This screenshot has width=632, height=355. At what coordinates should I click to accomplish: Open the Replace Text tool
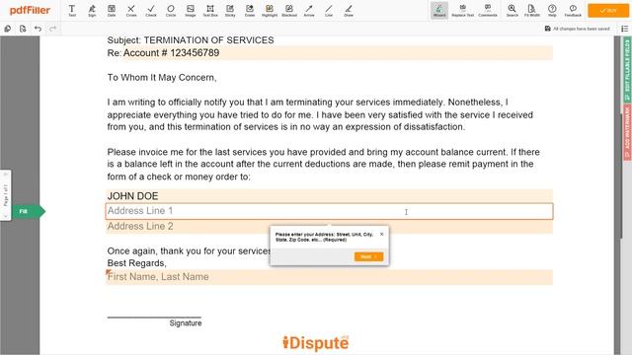coord(463,11)
